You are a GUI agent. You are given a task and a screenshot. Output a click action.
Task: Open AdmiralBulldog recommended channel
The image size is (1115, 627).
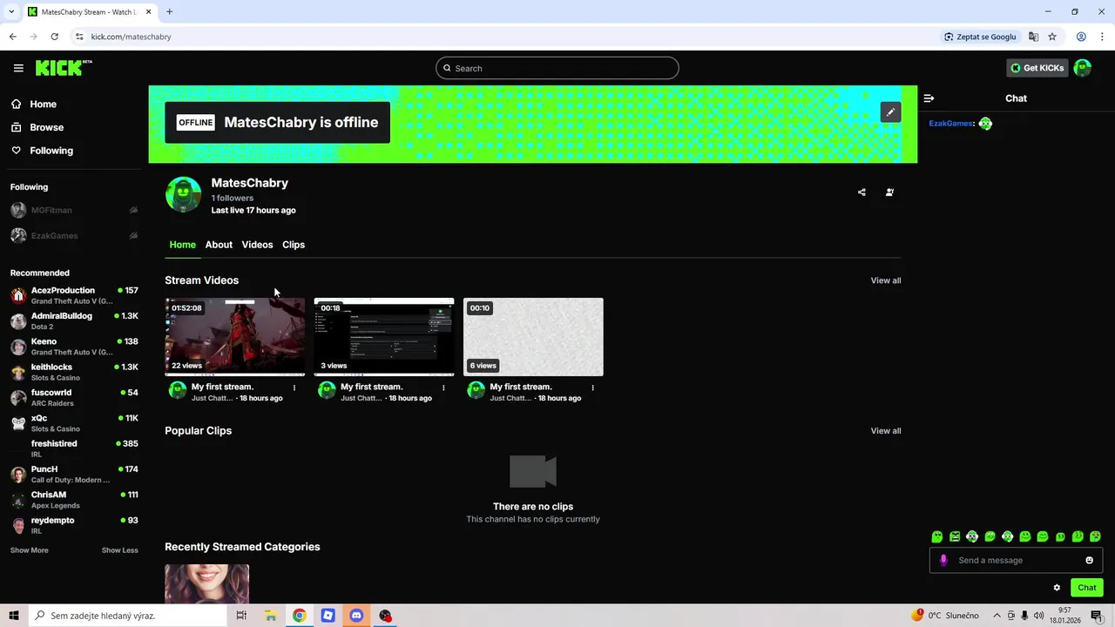(74, 321)
